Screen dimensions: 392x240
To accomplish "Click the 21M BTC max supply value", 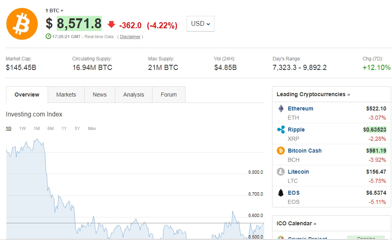I will (x=163, y=68).
